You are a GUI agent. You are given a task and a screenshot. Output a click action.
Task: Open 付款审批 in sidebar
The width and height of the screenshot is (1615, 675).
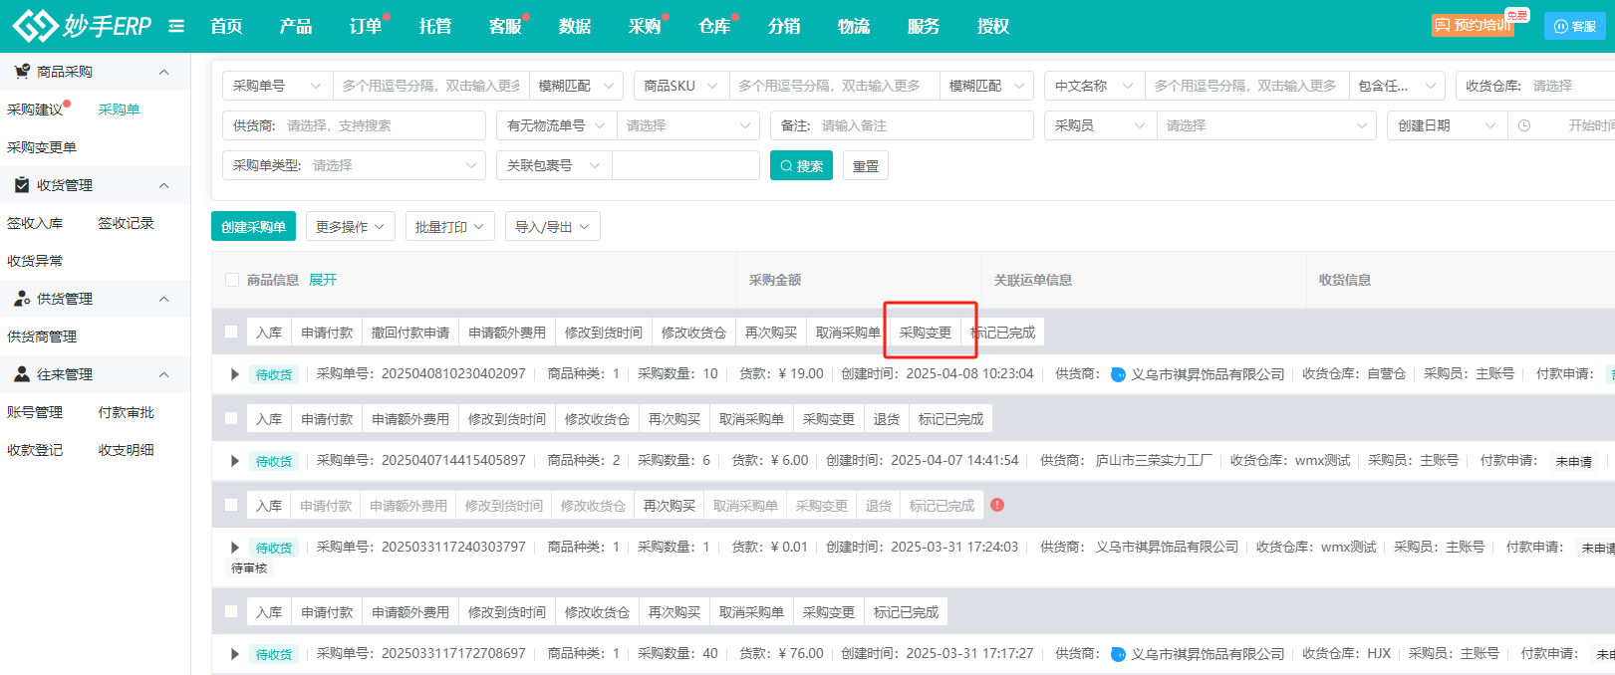coord(127,412)
